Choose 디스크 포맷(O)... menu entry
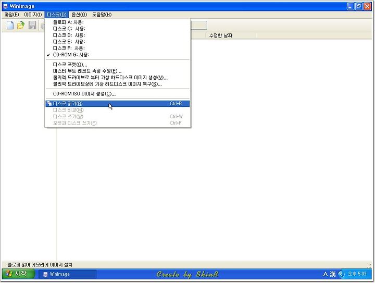Screen dimensions: 375x283 tap(117, 65)
